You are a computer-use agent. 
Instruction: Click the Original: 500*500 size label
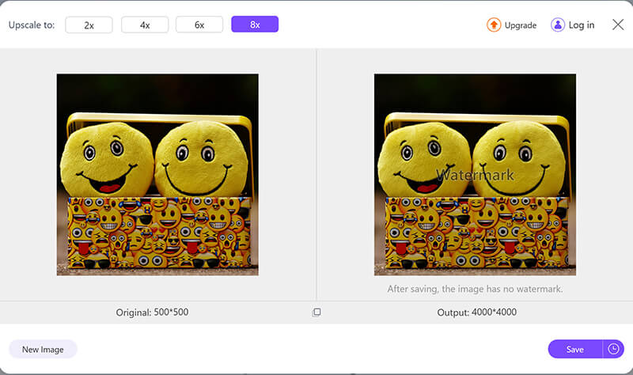point(152,312)
